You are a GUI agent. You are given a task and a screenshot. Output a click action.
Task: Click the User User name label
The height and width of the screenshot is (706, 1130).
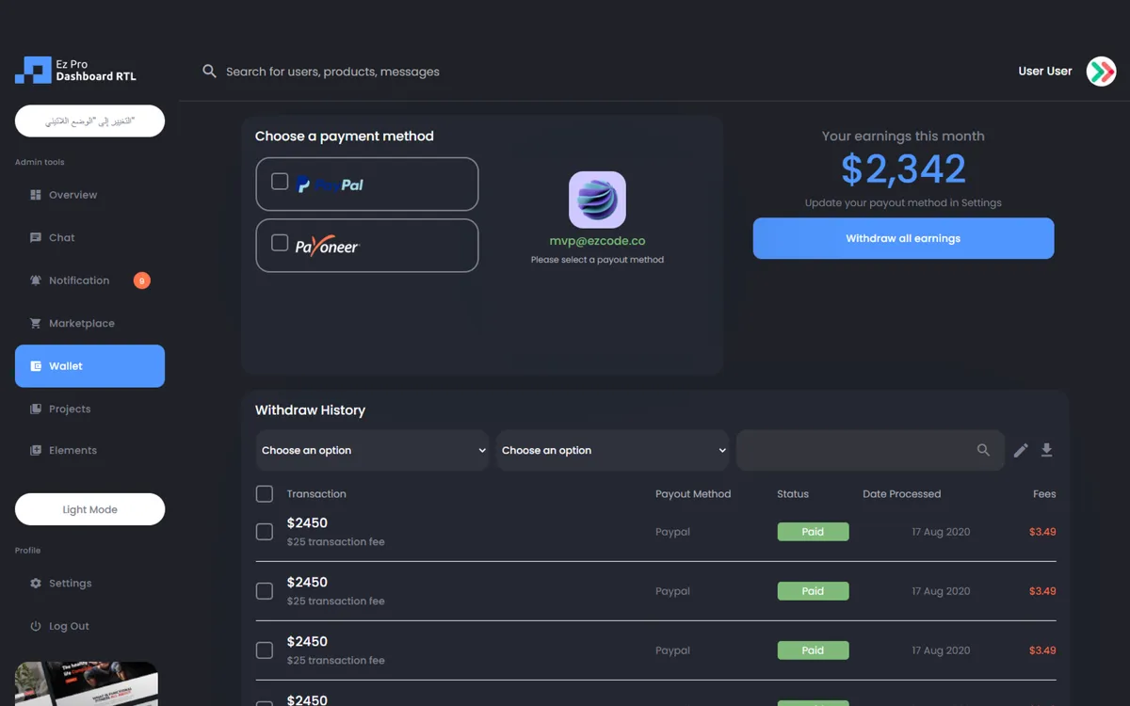(1045, 72)
